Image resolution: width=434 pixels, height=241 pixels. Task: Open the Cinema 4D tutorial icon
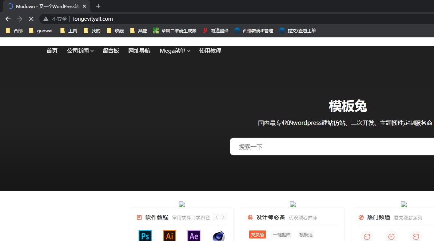[x=218, y=236]
